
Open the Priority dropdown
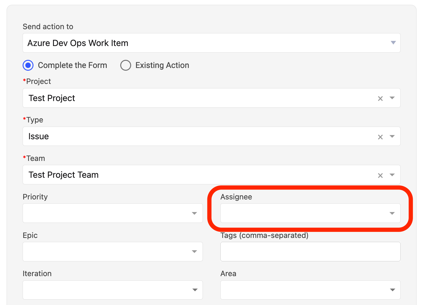point(113,213)
